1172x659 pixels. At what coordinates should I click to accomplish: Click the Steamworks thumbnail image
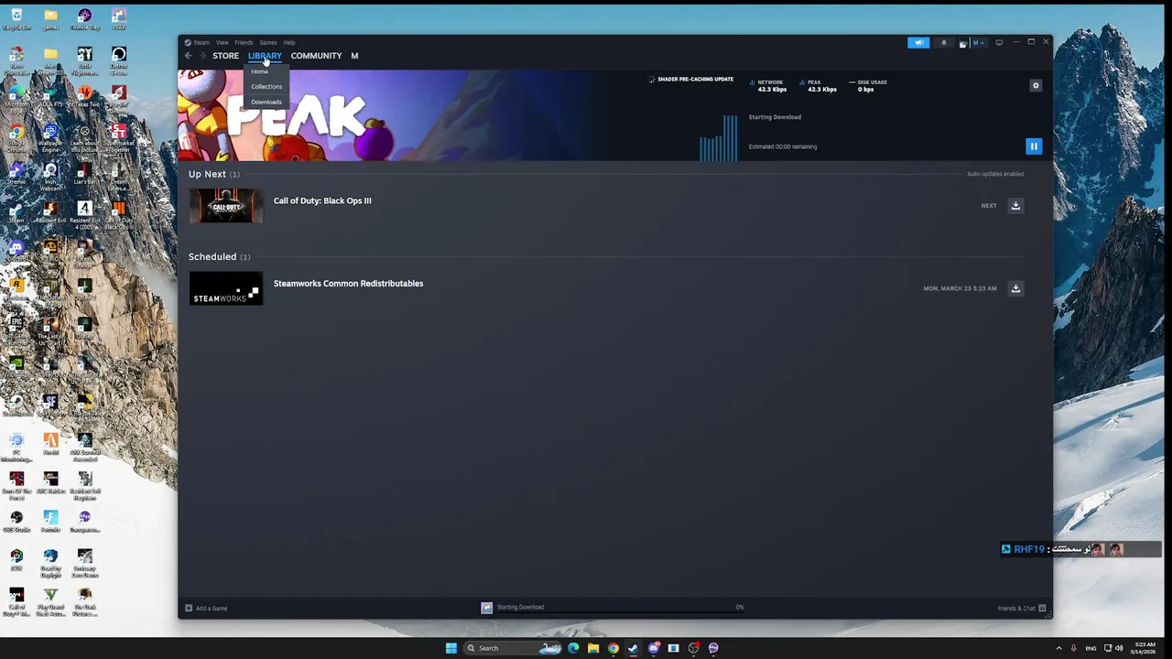pos(226,288)
